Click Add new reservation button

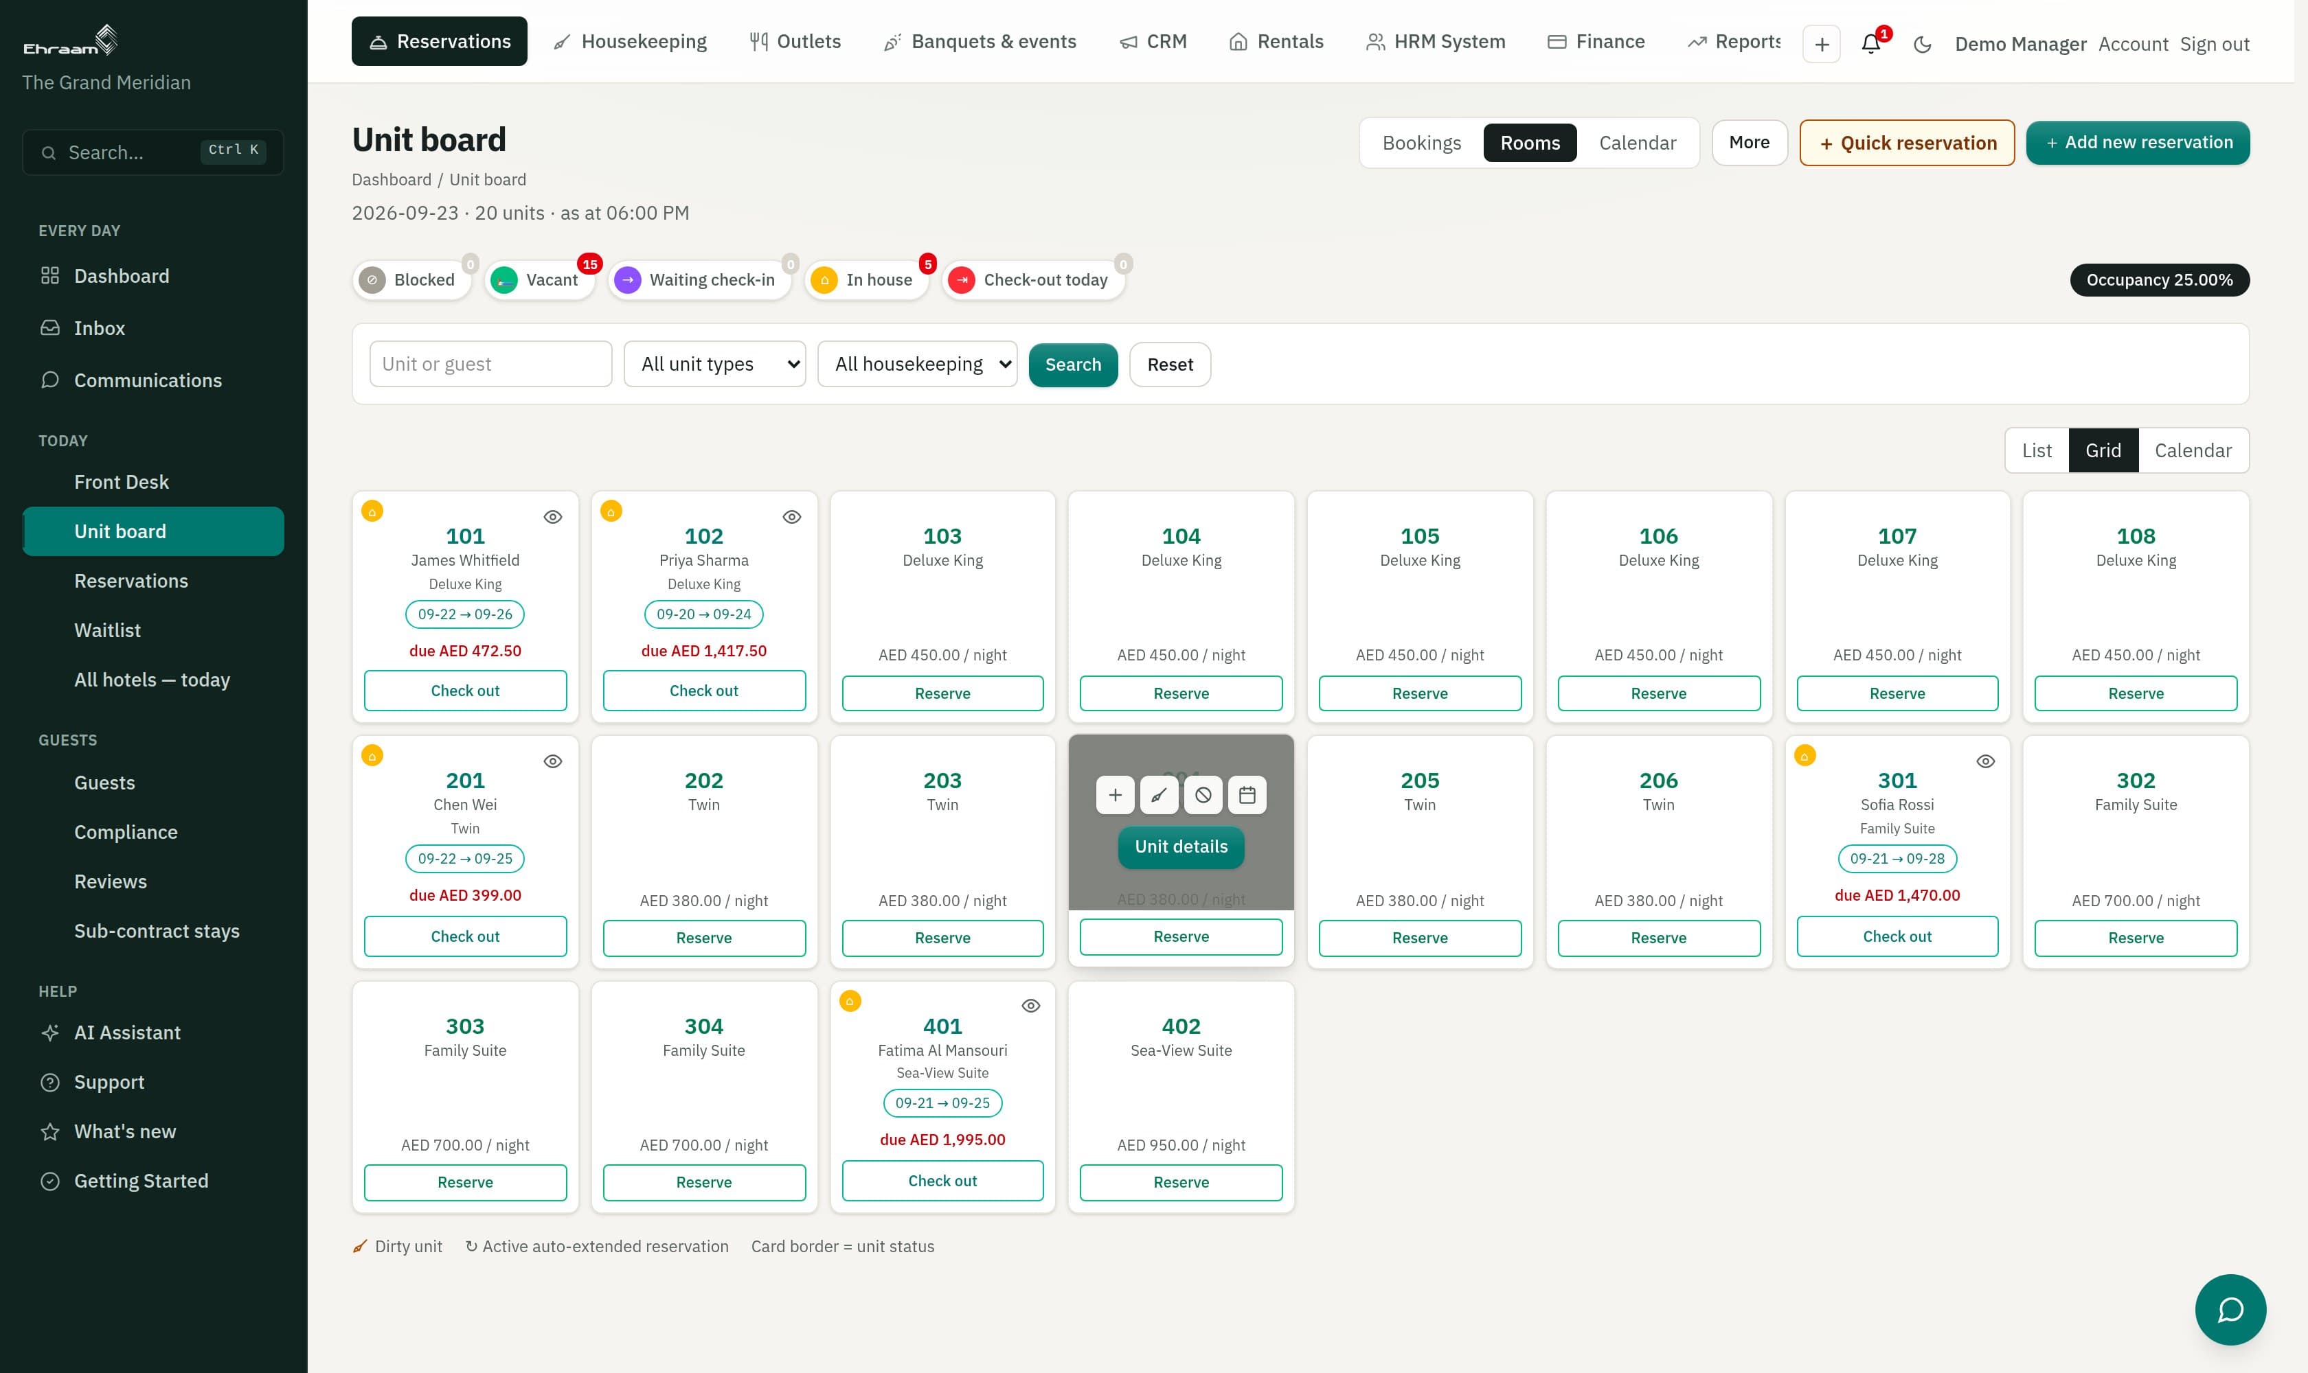coord(2138,143)
